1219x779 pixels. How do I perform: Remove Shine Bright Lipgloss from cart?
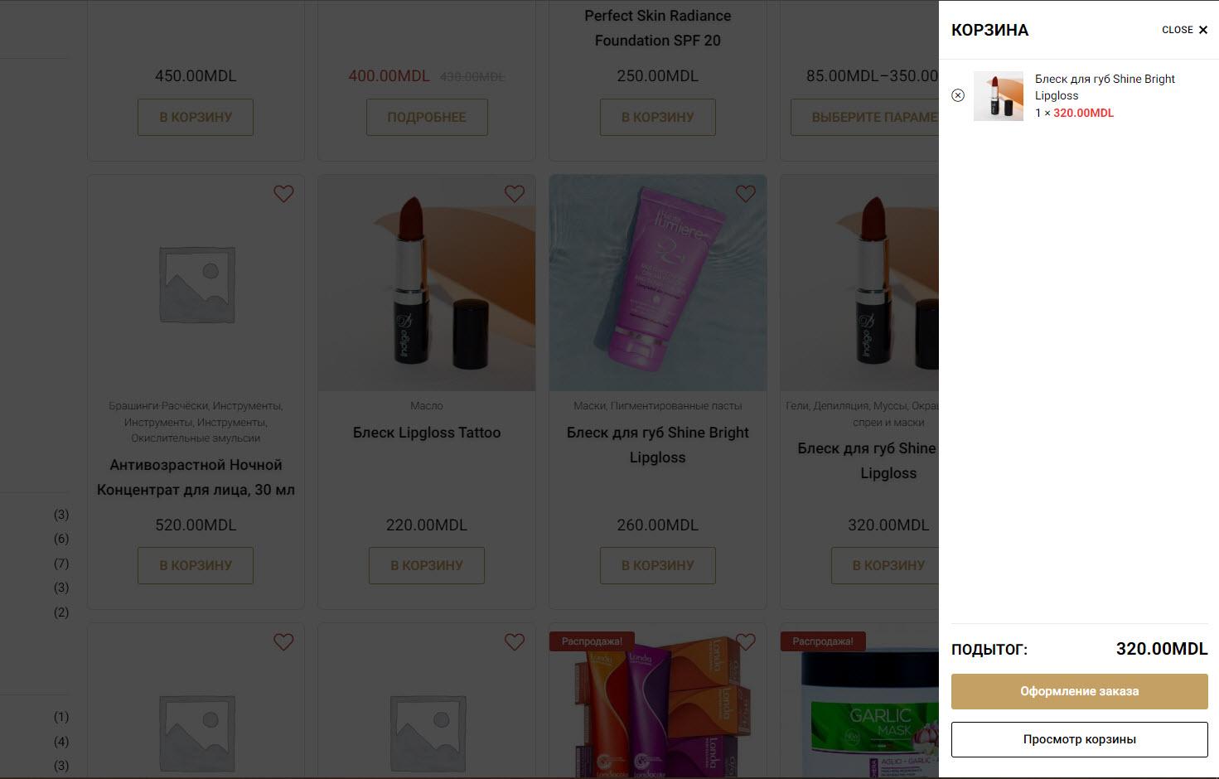[958, 95]
